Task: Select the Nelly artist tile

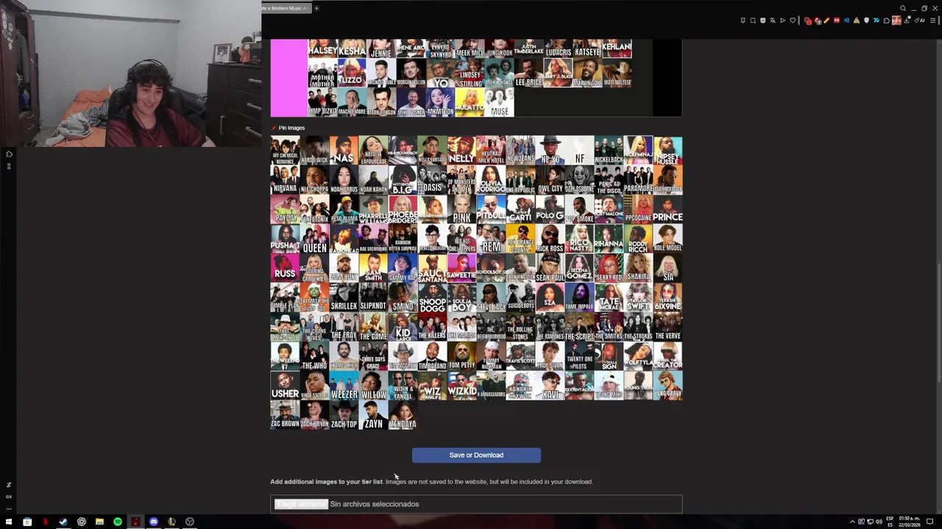Action: pyautogui.click(x=462, y=151)
